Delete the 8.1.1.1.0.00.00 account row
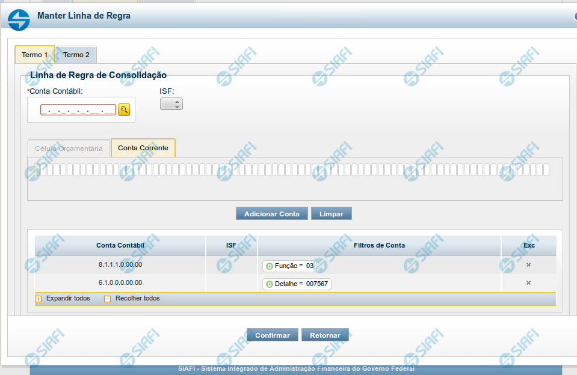Viewport: 577px width, 375px height. [x=528, y=265]
